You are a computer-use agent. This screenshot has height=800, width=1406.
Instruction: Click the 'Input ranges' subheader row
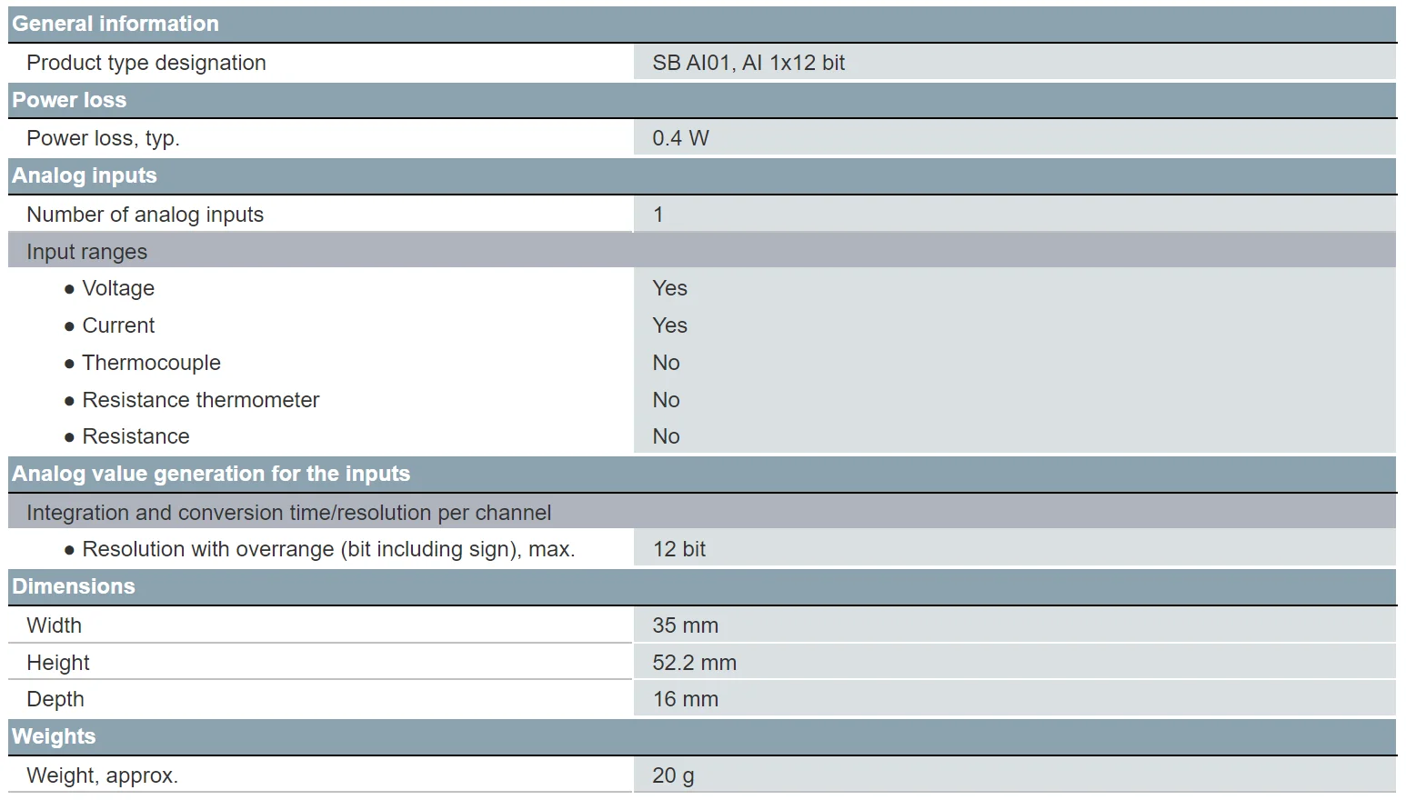coord(702,251)
